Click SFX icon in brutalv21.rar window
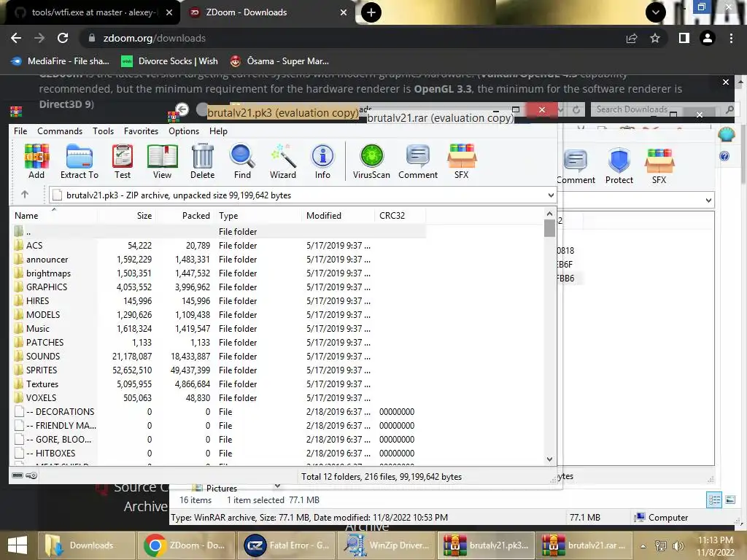 tap(659, 166)
